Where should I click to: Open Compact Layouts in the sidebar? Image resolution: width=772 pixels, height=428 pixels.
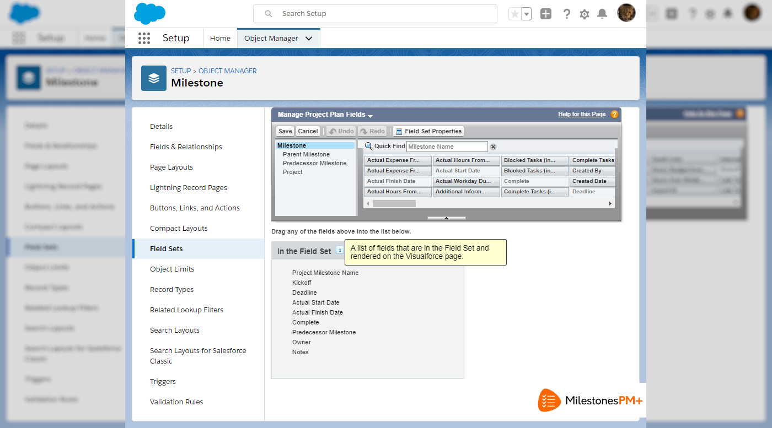pyautogui.click(x=179, y=228)
